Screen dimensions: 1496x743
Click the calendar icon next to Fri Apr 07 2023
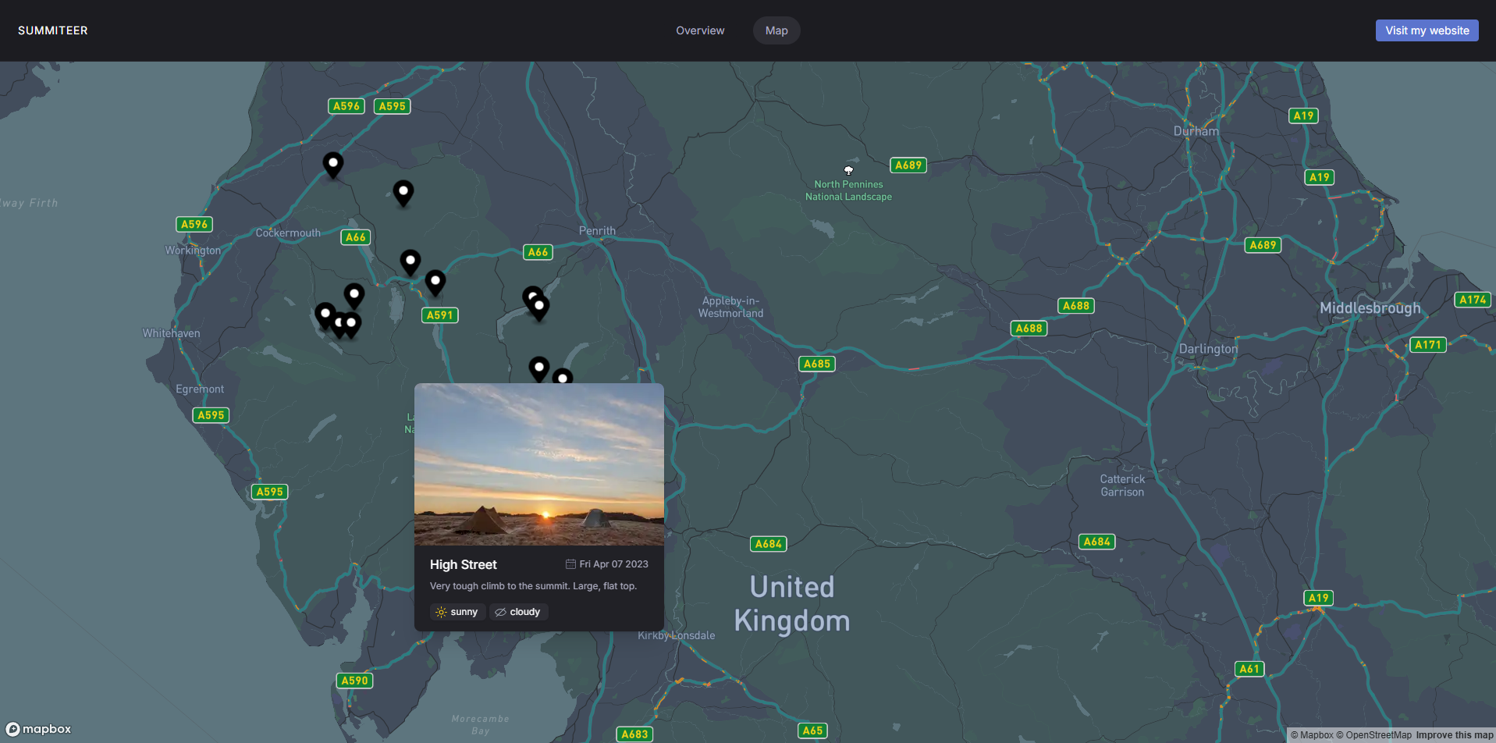click(x=570, y=563)
